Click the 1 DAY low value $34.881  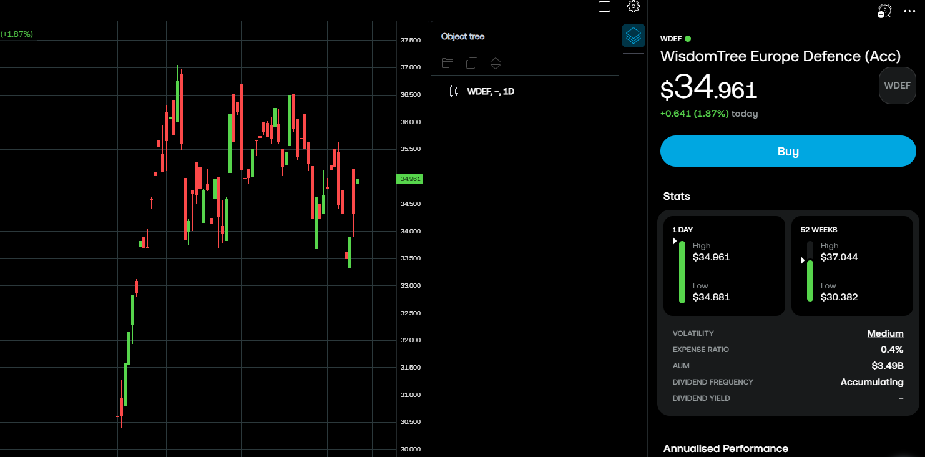711,297
